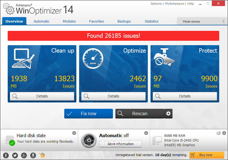
Task: Click the download arrow icon
Action: click(x=33, y=156)
